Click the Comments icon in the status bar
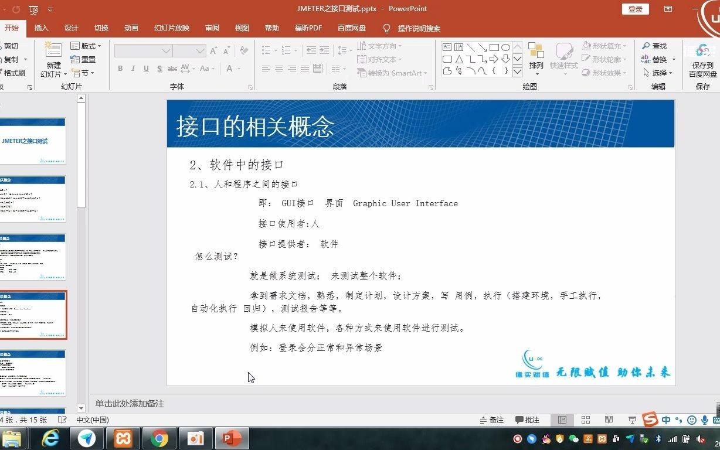Image resolution: width=720 pixels, height=450 pixels. tap(528, 420)
